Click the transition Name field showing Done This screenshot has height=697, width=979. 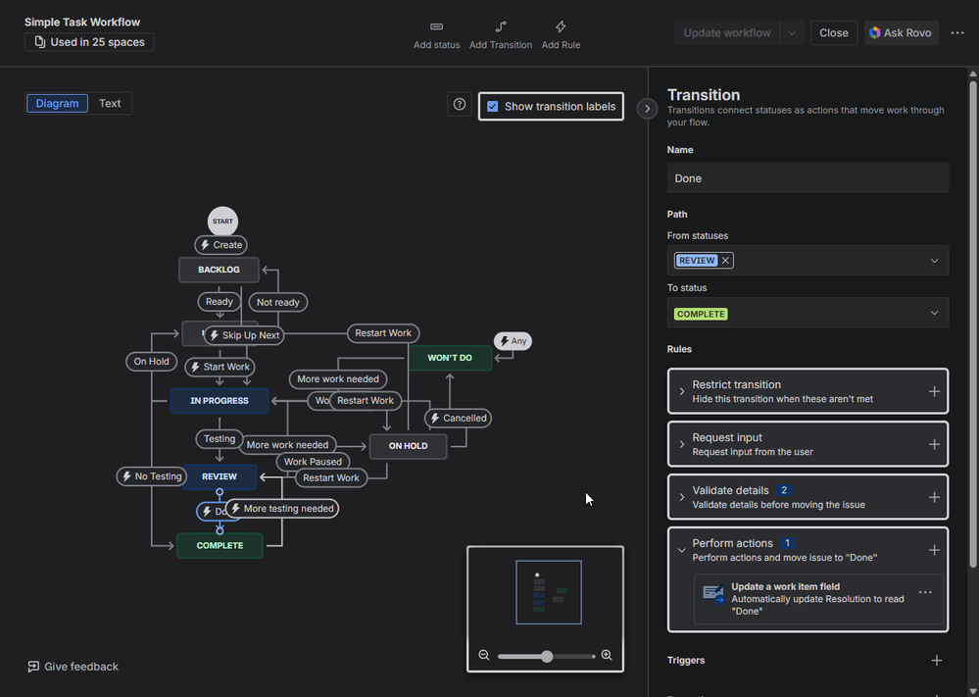808,177
